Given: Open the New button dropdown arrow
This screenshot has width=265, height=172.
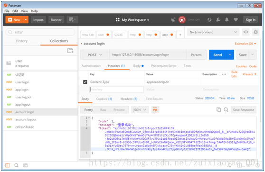Looking at the screenshot, I should pos(26,20).
